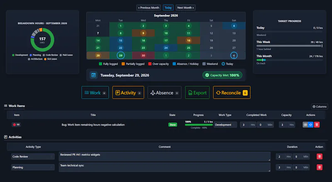Click the Done state badge
This screenshot has width=332, height=182.
[173, 125]
